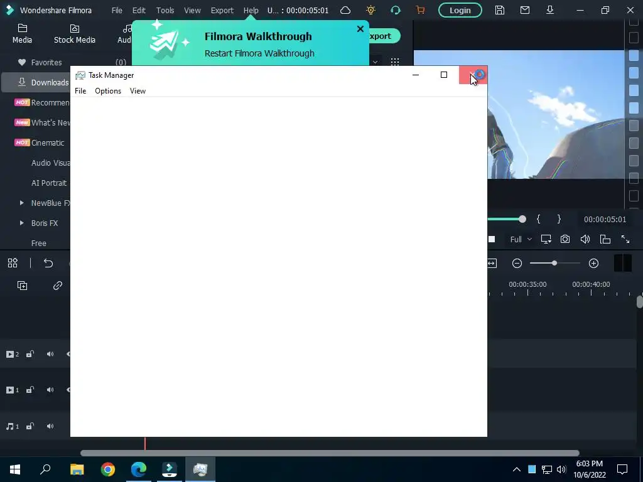The width and height of the screenshot is (643, 482).
Task: Click the Login button
Action: pyautogui.click(x=460, y=10)
